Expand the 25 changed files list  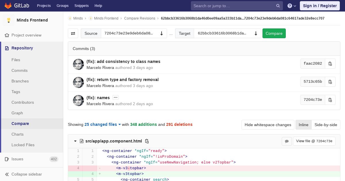(103, 124)
